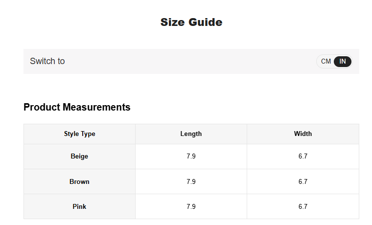This screenshot has width=372, height=225.
Task: Click the Beige width value 6.7
Action: [x=303, y=157]
